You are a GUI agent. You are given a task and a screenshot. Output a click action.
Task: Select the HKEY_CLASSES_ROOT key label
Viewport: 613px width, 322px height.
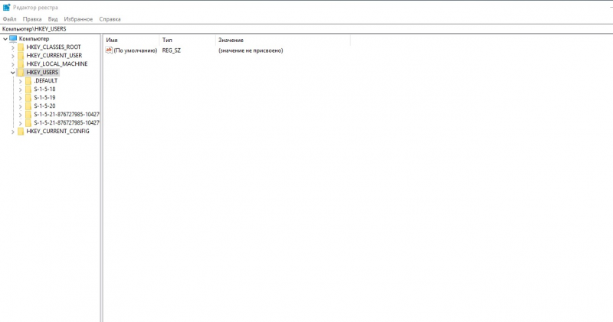54,47
